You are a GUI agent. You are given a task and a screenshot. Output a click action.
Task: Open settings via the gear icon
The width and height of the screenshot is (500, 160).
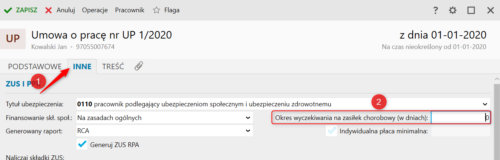tap(453, 10)
